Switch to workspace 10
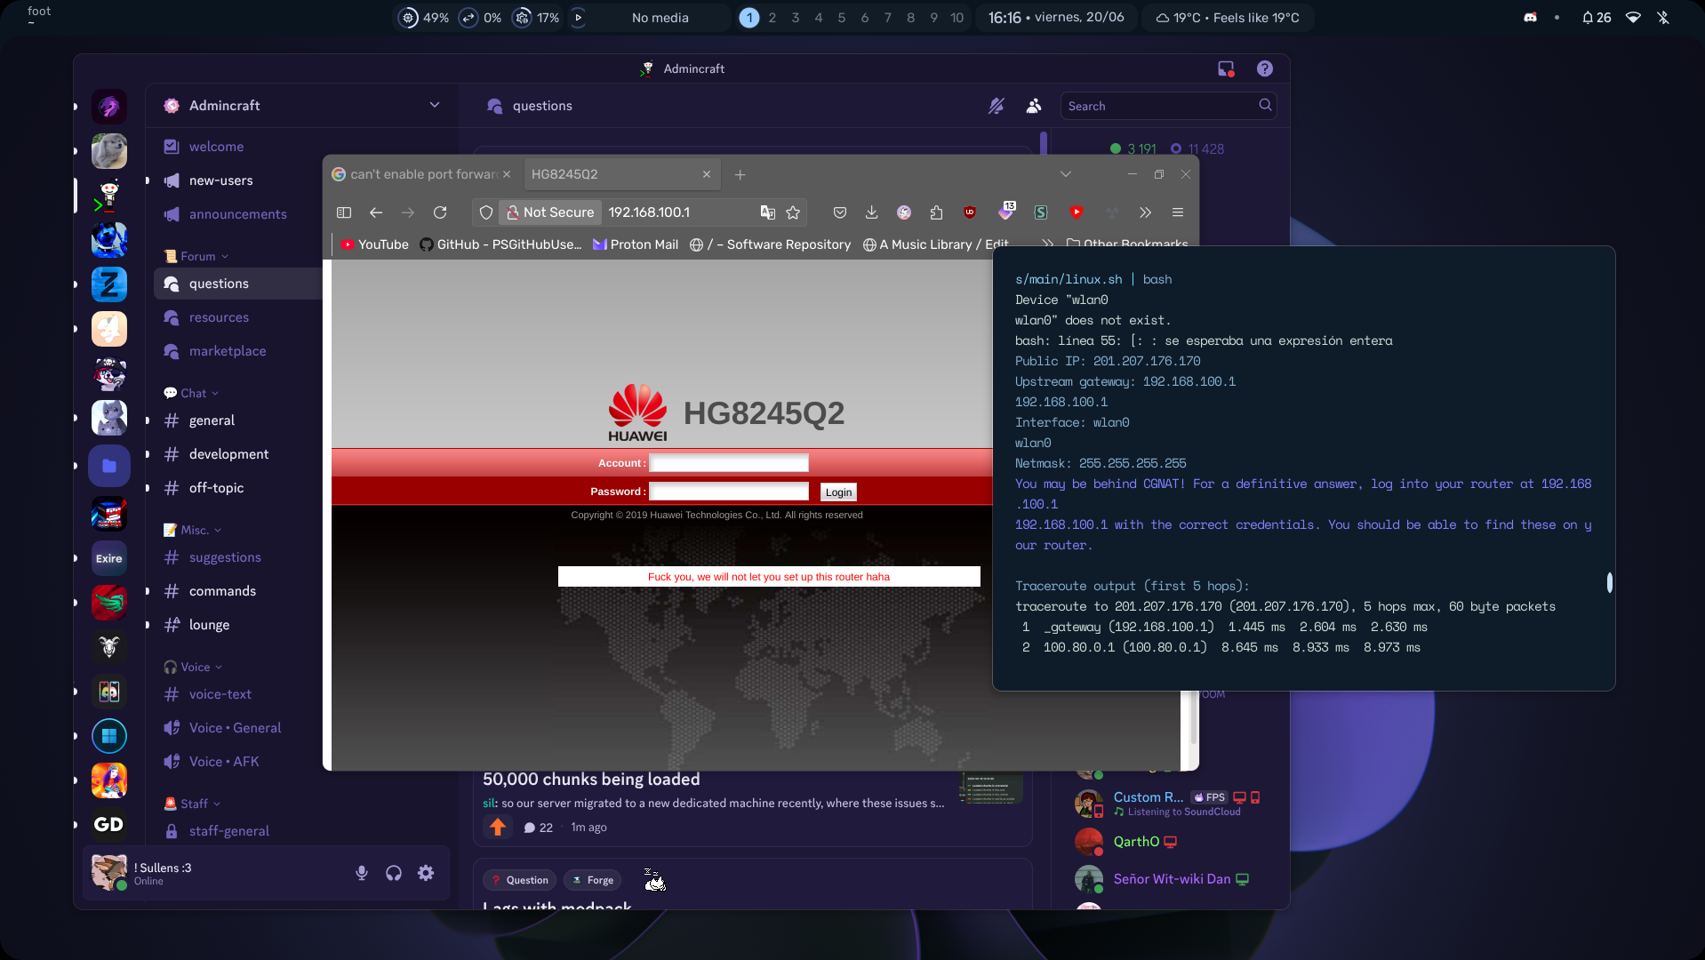The image size is (1705, 960). [x=957, y=18]
